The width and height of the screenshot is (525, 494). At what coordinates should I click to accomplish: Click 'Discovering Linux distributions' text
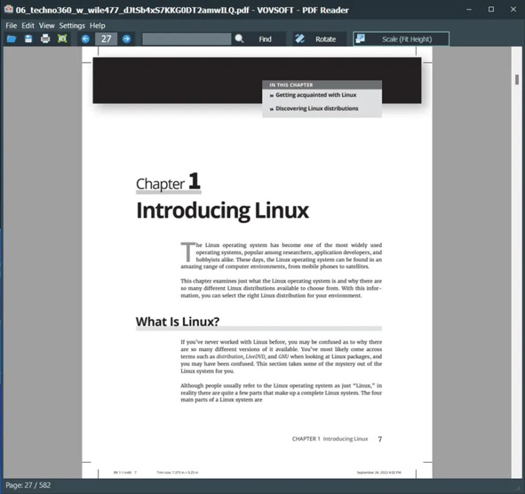tap(317, 108)
